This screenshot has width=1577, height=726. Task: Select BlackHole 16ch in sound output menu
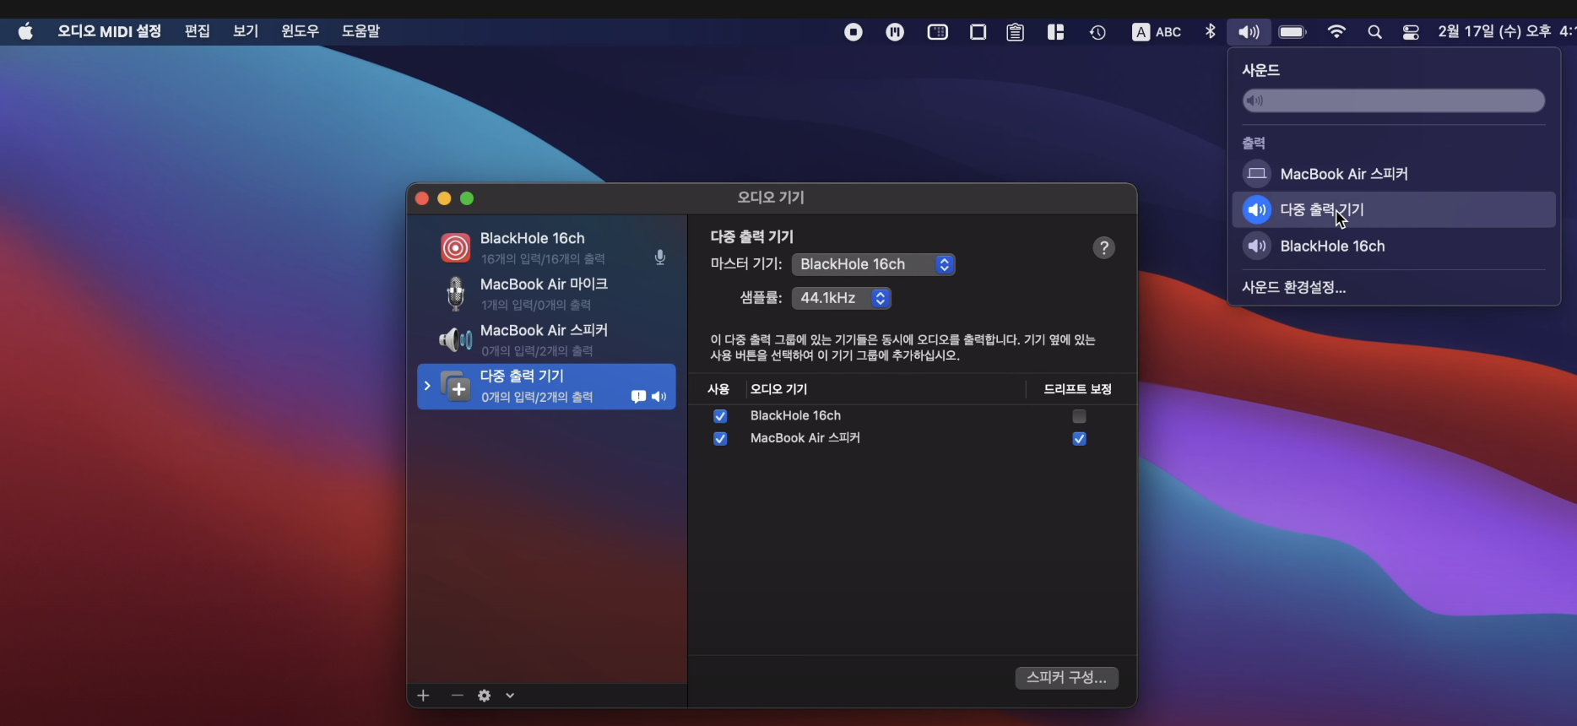point(1394,246)
